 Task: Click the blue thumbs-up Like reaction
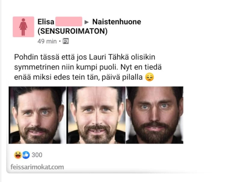pyautogui.click(x=26, y=155)
